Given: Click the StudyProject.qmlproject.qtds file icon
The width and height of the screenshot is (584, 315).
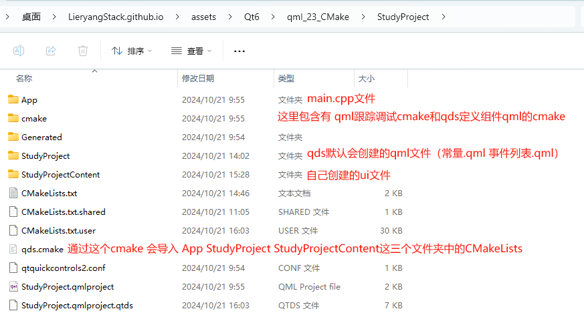Looking at the screenshot, I should [x=13, y=305].
